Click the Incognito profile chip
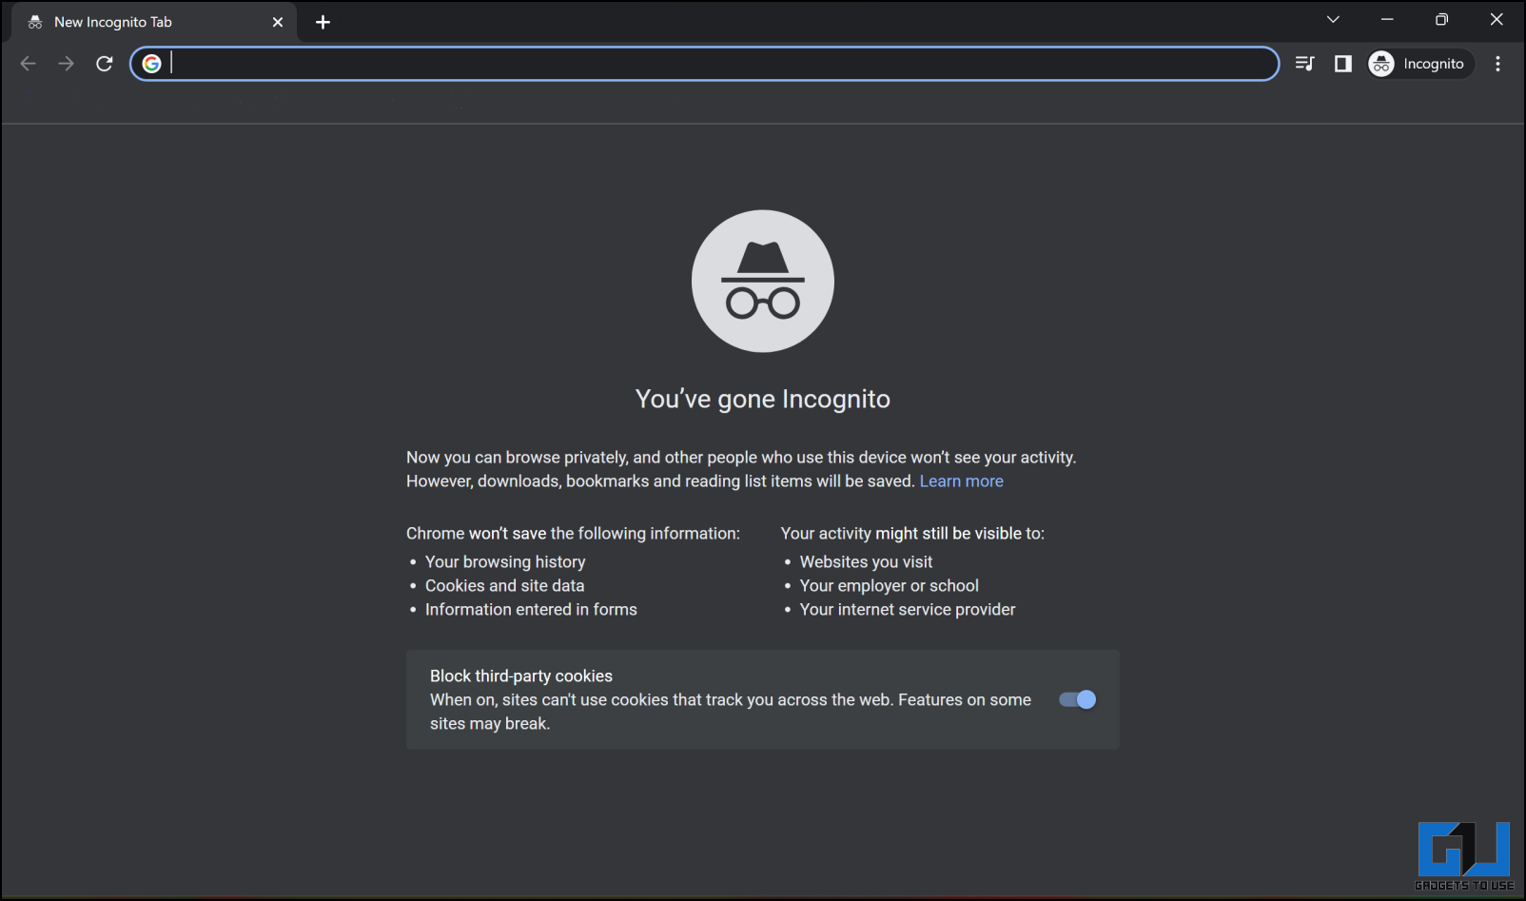Screen dimensions: 1526x901 pyautogui.click(x=1419, y=64)
